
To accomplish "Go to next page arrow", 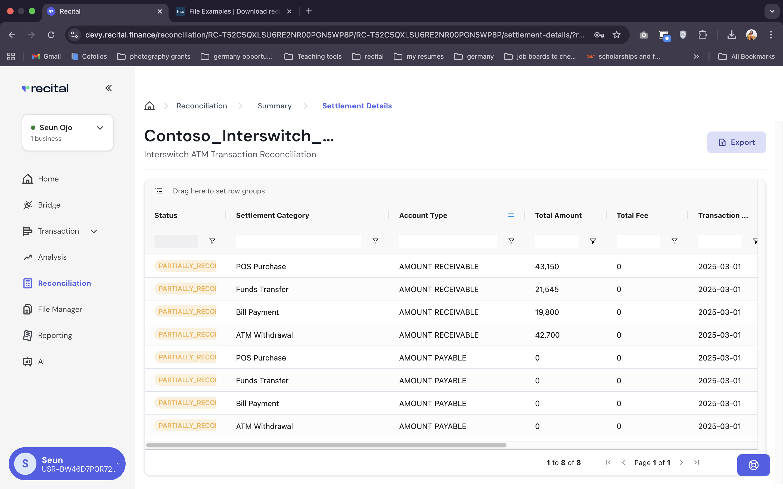I will 681,462.
